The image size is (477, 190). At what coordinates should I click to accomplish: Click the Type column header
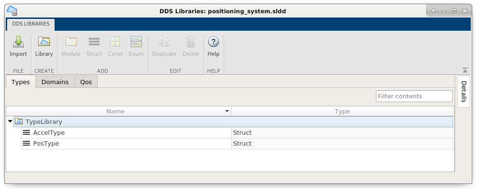pyautogui.click(x=342, y=112)
